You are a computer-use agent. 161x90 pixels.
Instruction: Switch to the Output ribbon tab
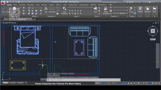[x=51, y=5]
